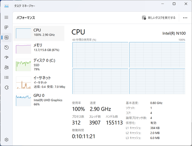Open the Services page icon

point(7,88)
